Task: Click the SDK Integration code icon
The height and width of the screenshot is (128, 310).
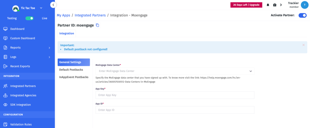Action: (5, 105)
